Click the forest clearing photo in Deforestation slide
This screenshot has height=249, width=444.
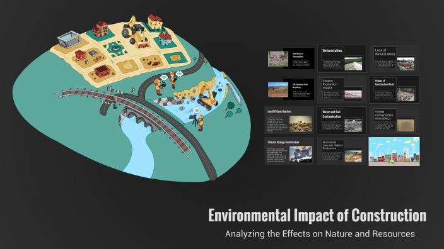coord(353,64)
